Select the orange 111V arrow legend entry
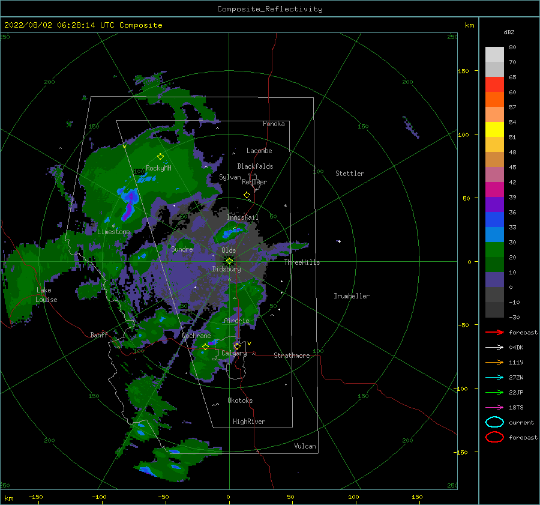Screen dimensions: 540x505 click(494, 362)
